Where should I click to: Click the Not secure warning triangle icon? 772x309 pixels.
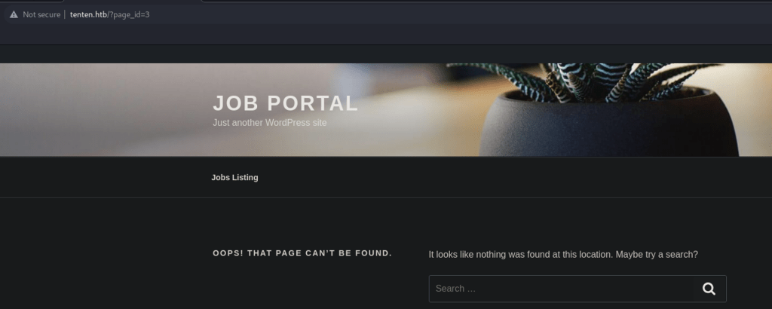coord(14,14)
